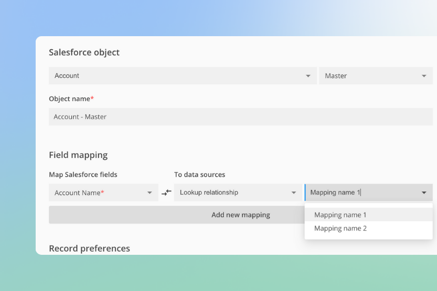The image size is (437, 291).
Task: Click the Map Salesforce fields label
Action: (83, 175)
